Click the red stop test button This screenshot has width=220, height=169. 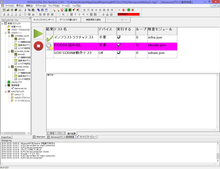[38, 46]
